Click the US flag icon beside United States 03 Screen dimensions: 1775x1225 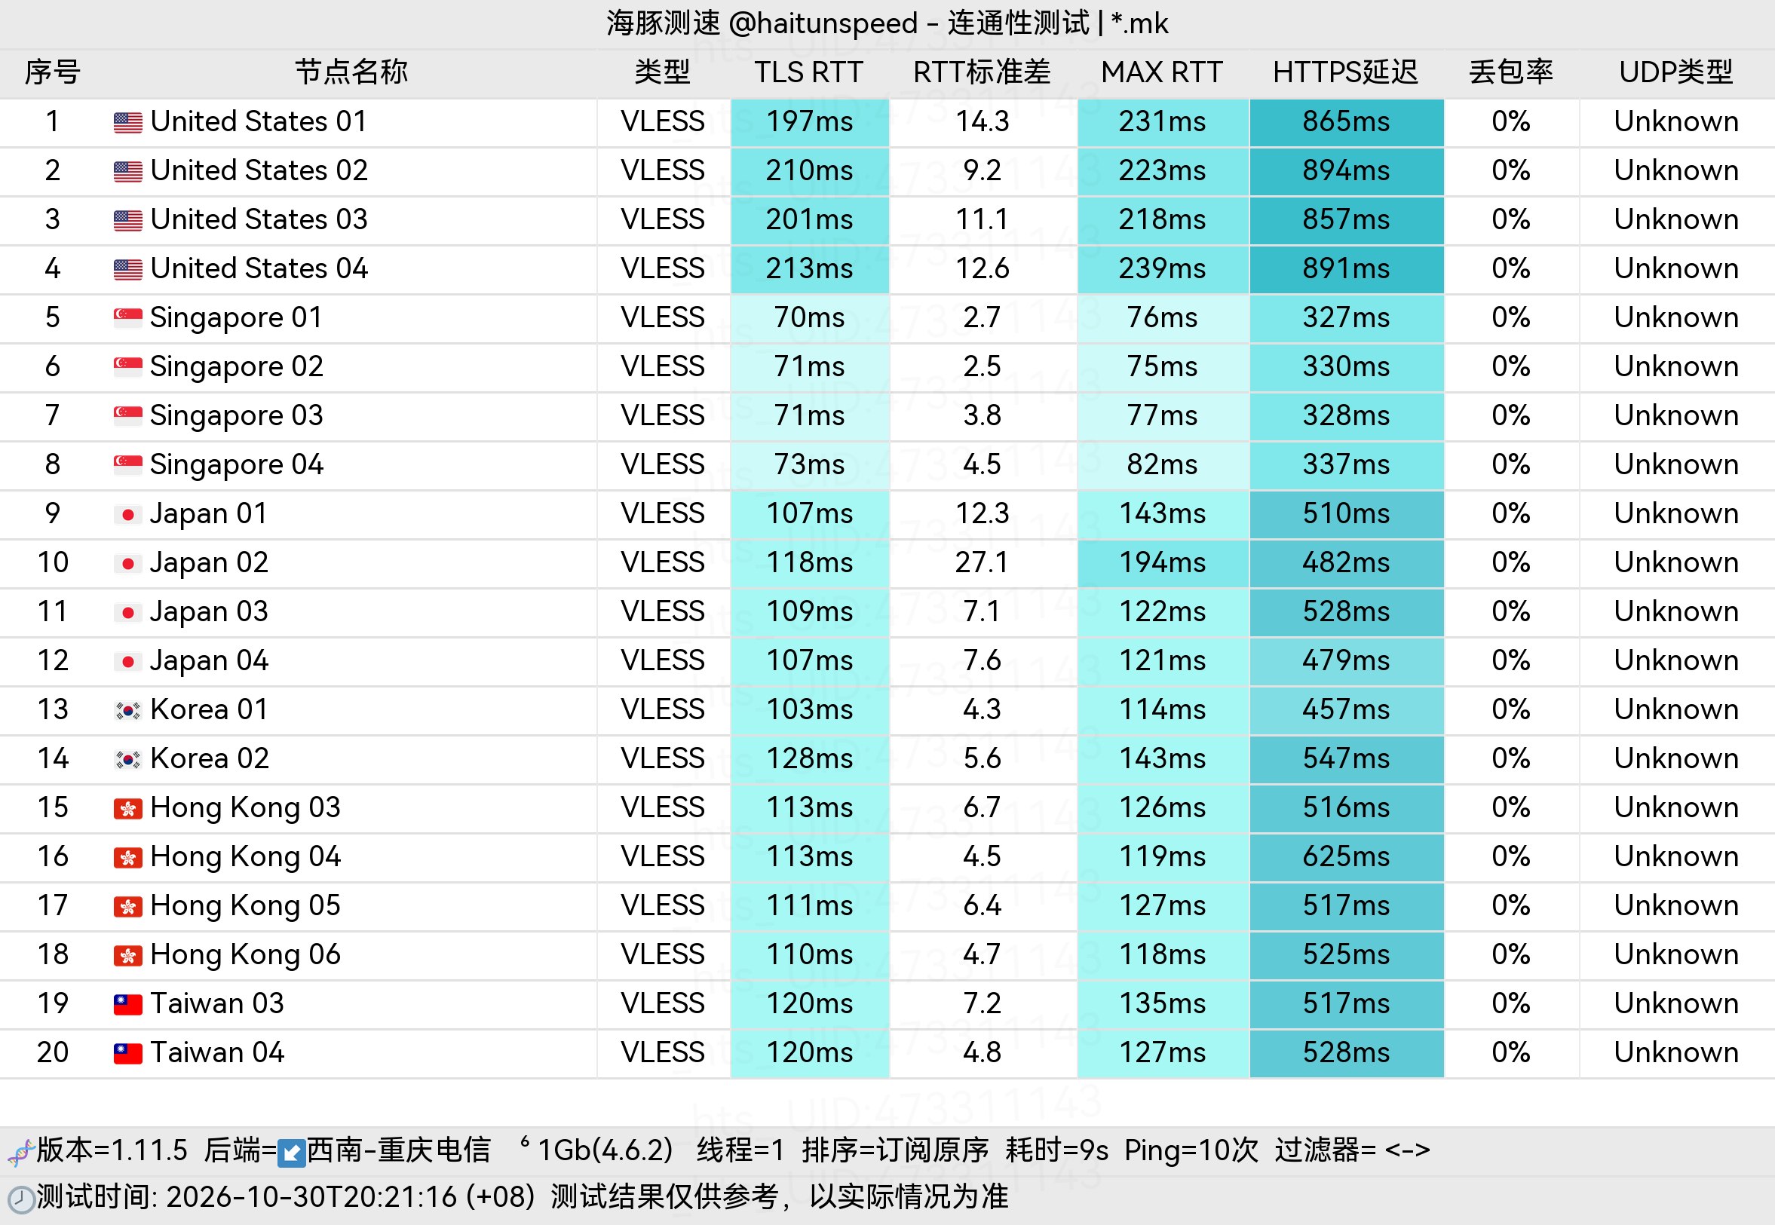(x=127, y=220)
